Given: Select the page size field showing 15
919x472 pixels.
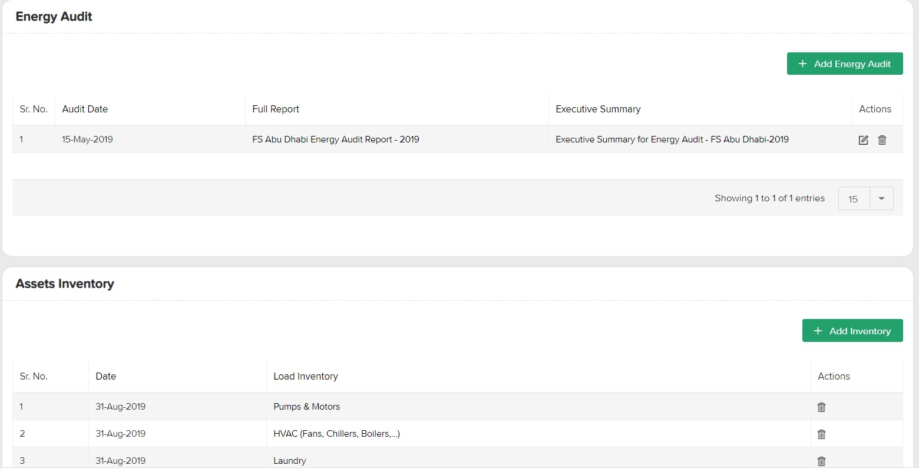Looking at the screenshot, I should pyautogui.click(x=854, y=198).
